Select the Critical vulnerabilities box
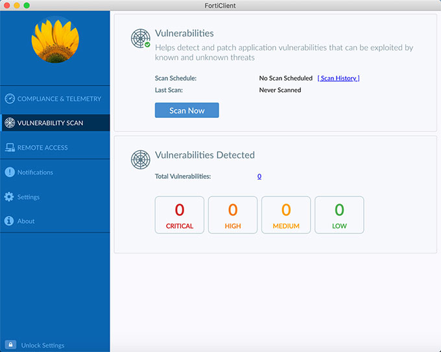Screen dimensions: 441x352 (x=180, y=215)
